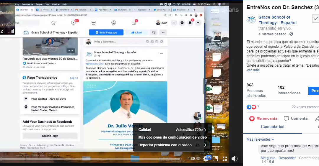Insert emoji in the comment box
319x166 pixels.
click(x=147, y=42)
